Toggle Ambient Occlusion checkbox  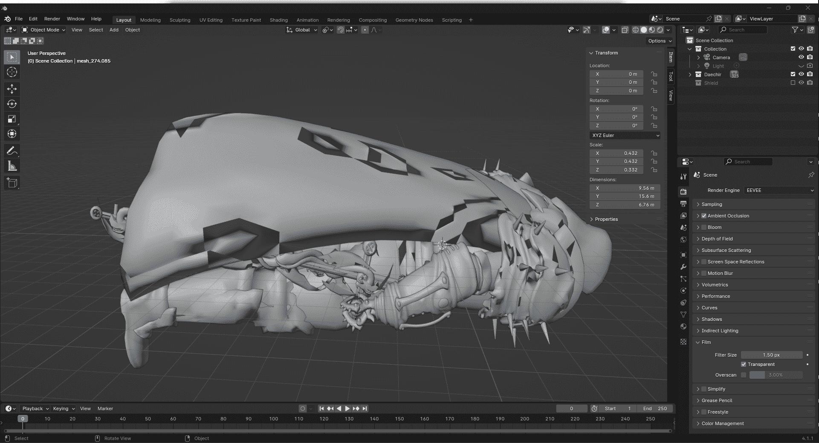(x=704, y=216)
